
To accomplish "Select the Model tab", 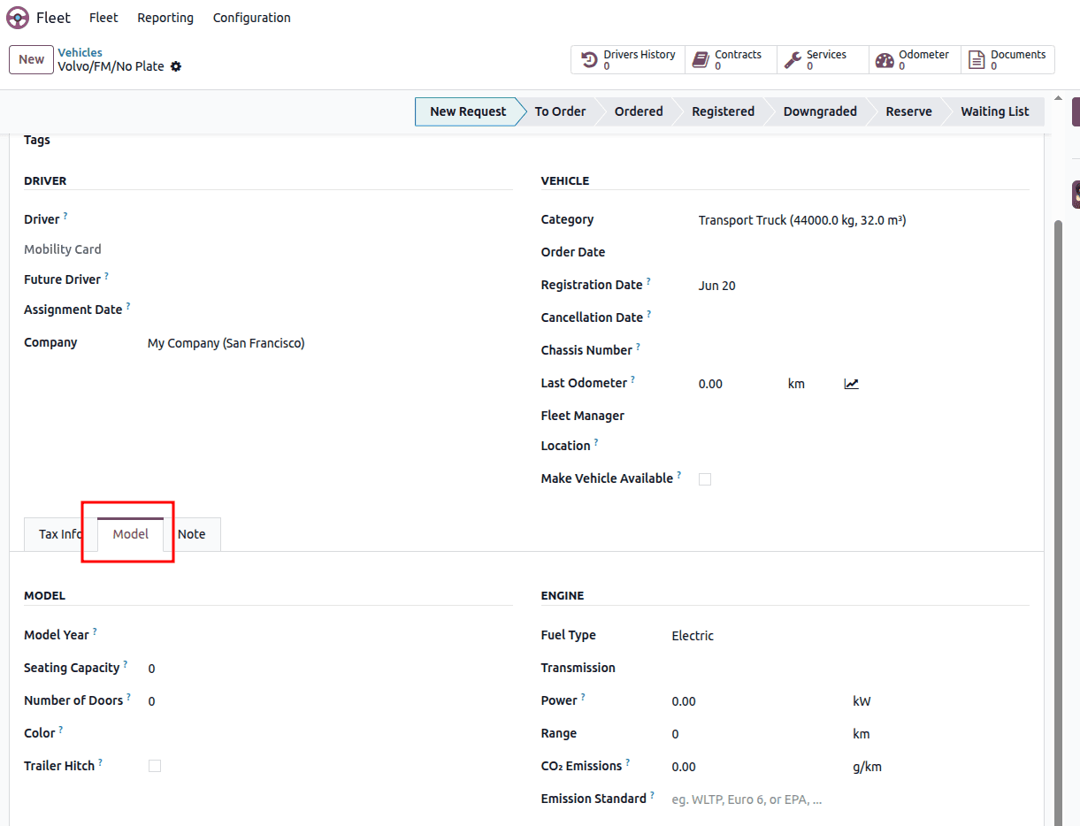I will pyautogui.click(x=131, y=534).
